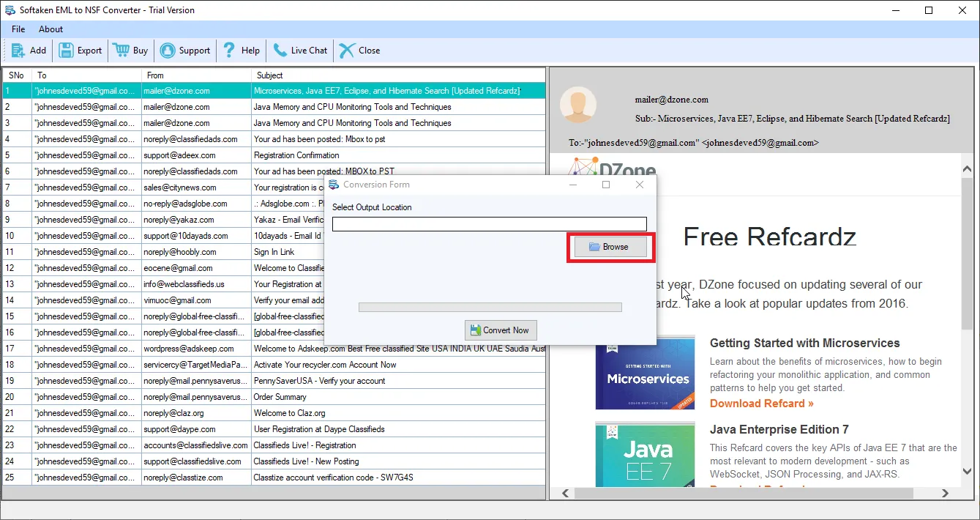Select email from support@10dayads.com

coord(163,236)
